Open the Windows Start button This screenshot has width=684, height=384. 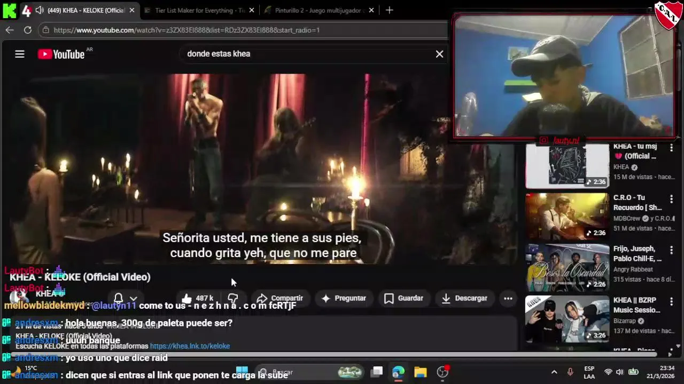pos(242,372)
